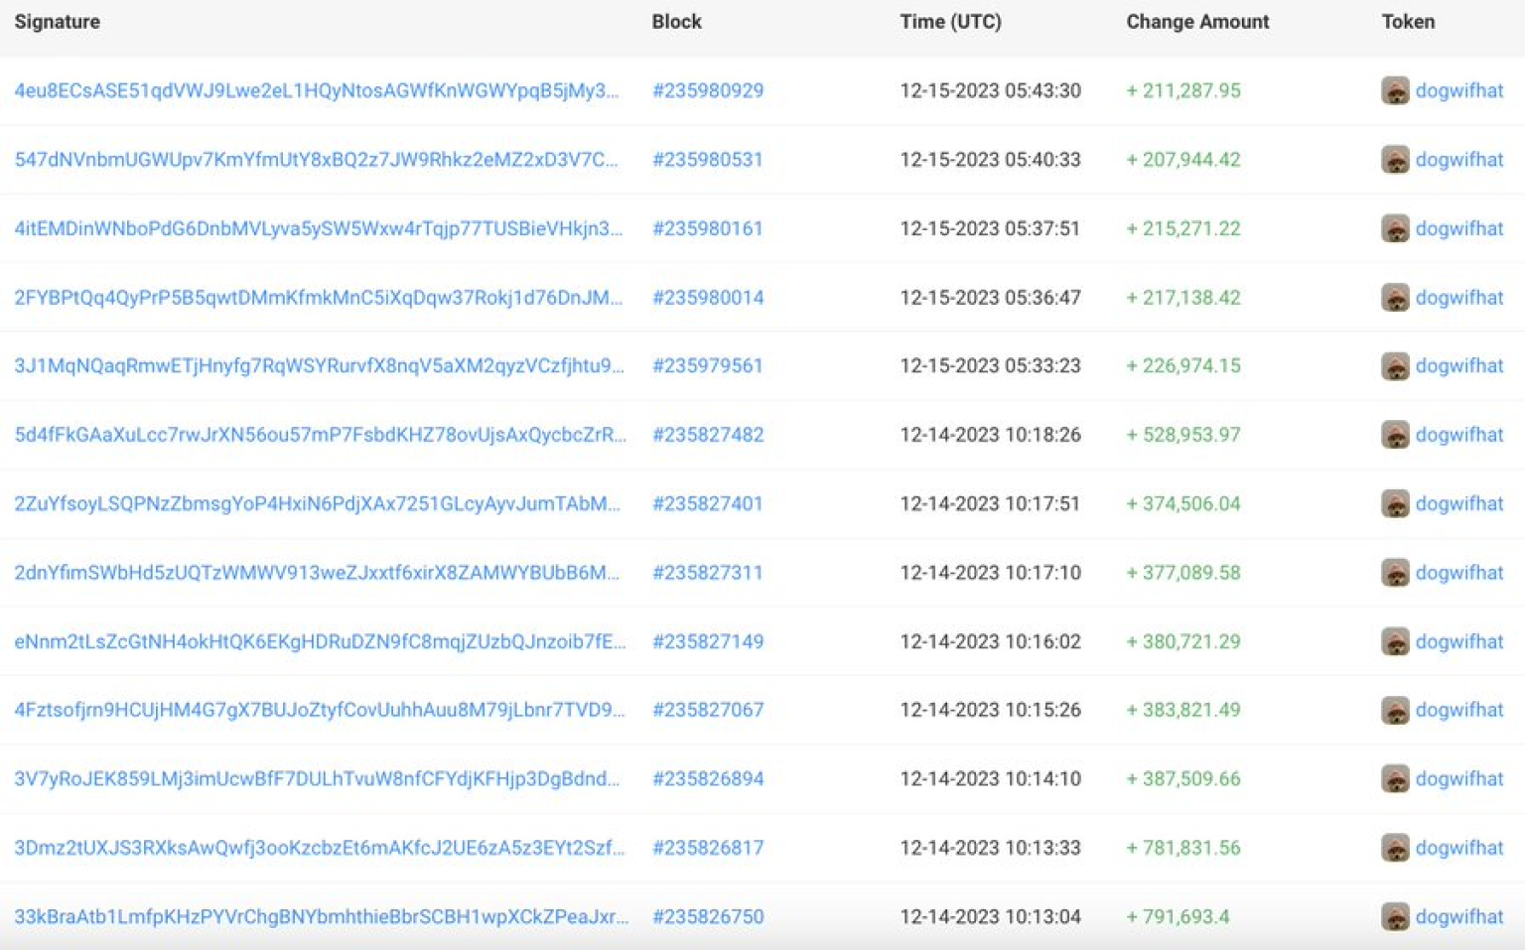Select the dogwifhat icon beside +207,944.42

point(1397,160)
